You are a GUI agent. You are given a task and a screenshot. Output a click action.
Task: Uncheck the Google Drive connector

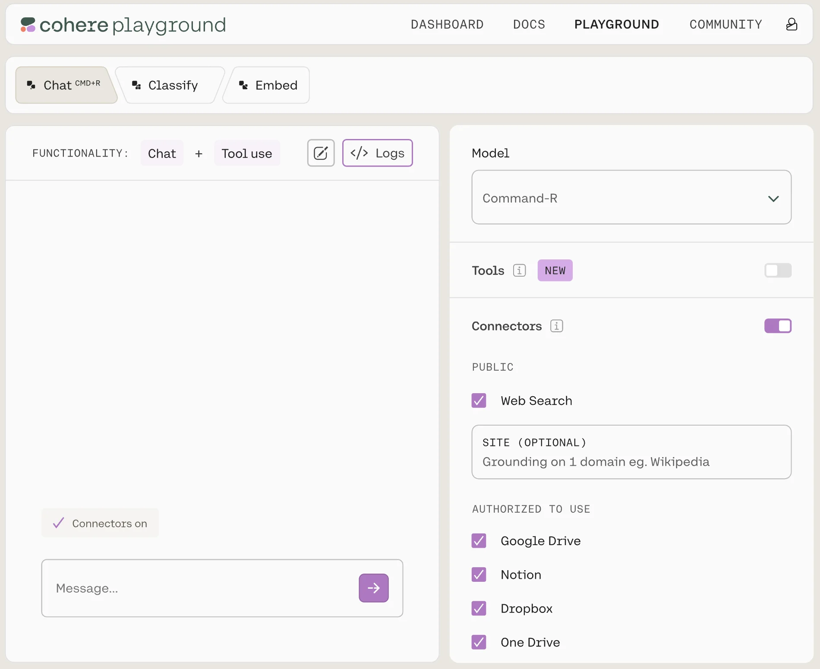point(479,541)
